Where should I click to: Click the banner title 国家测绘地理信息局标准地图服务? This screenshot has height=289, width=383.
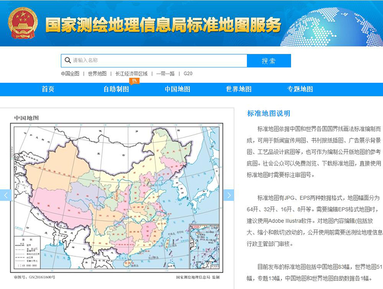coord(163,25)
